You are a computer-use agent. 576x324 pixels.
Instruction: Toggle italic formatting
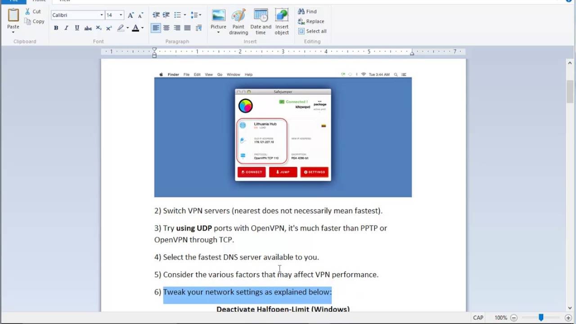click(66, 28)
